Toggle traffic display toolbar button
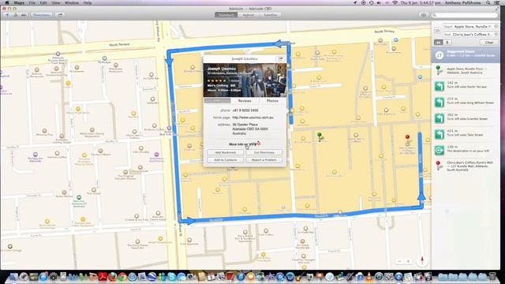Image resolution: width=505 pixels, height=284 pixels. point(24,15)
